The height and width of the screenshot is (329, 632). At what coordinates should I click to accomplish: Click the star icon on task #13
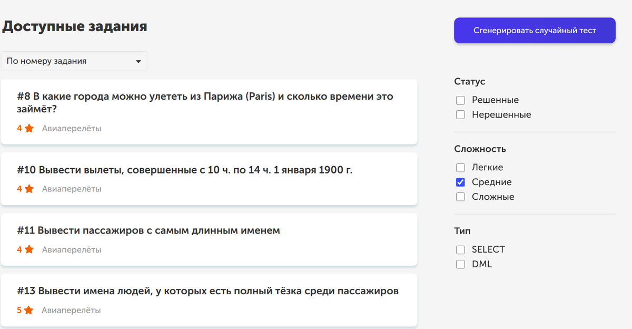pyautogui.click(x=29, y=310)
